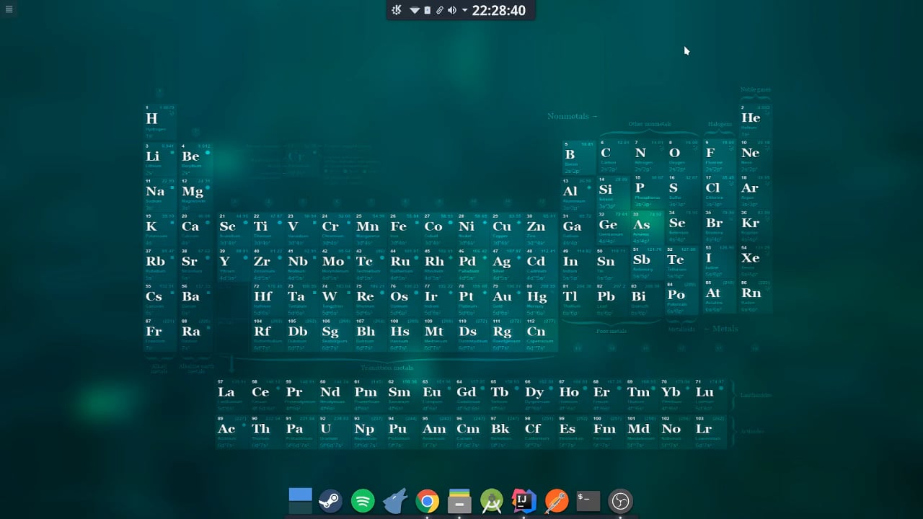The image size is (923, 519).
Task: Open IntelliJ IDEA from the dock
Action: click(x=524, y=501)
